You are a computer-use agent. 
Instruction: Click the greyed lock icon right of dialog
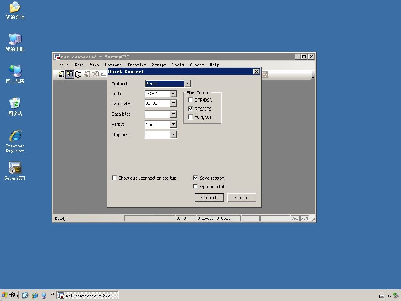[x=265, y=74]
